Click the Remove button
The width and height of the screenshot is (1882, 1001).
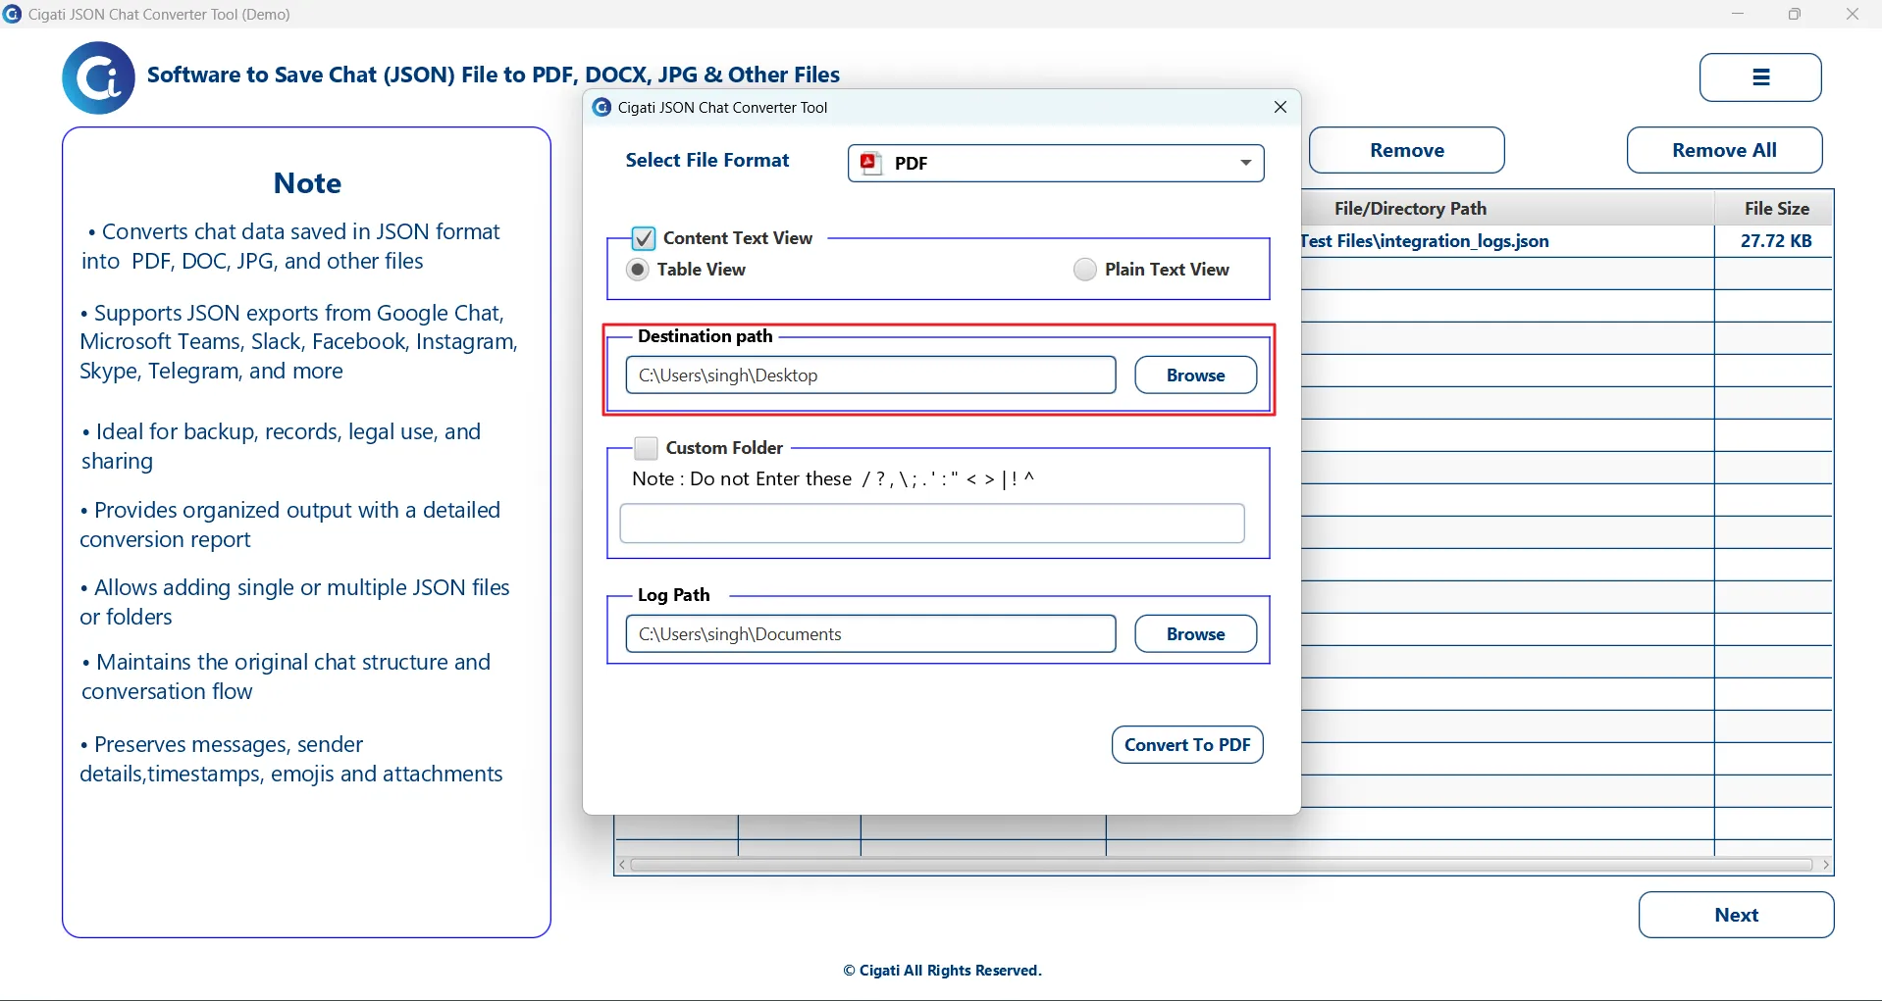click(1407, 150)
